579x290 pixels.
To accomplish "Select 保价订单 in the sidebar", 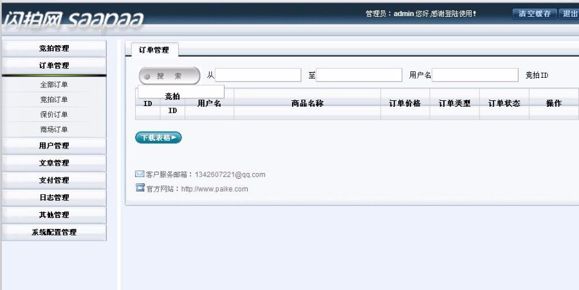I will point(54,114).
